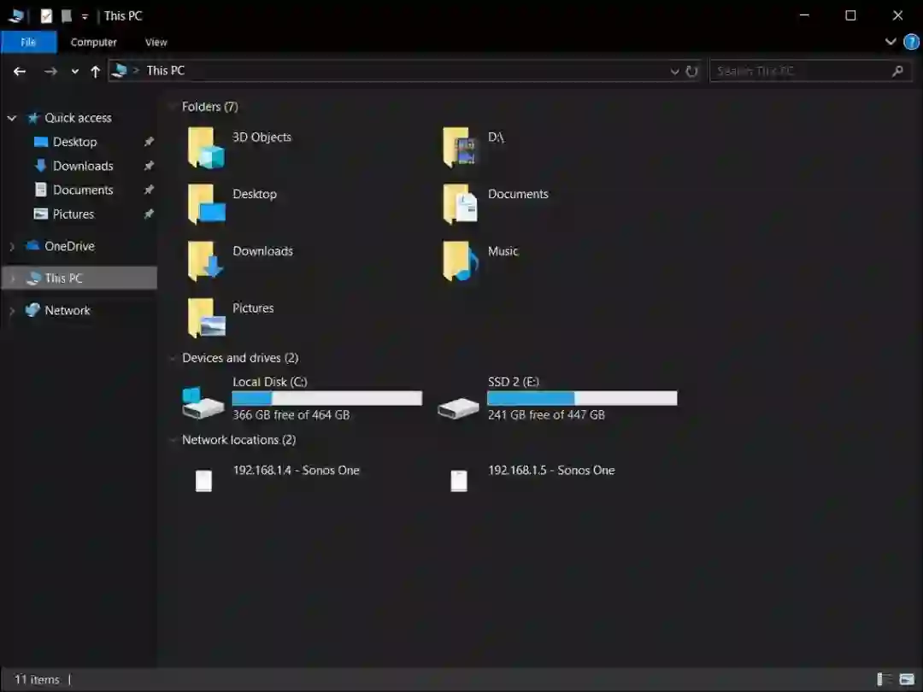Open Customize Quick Access Toolbar dropdown
The image size is (923, 692).
pos(85,16)
